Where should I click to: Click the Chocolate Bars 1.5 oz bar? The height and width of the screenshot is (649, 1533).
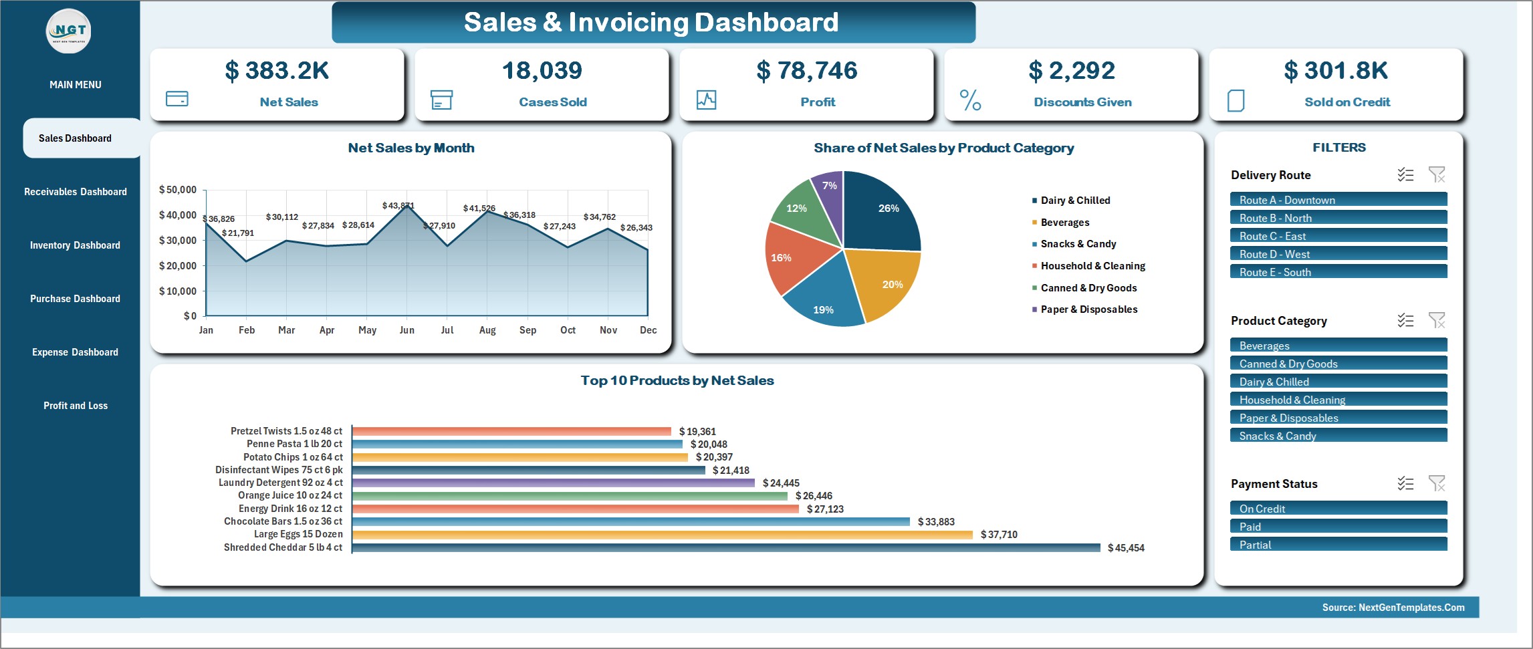[x=631, y=521]
